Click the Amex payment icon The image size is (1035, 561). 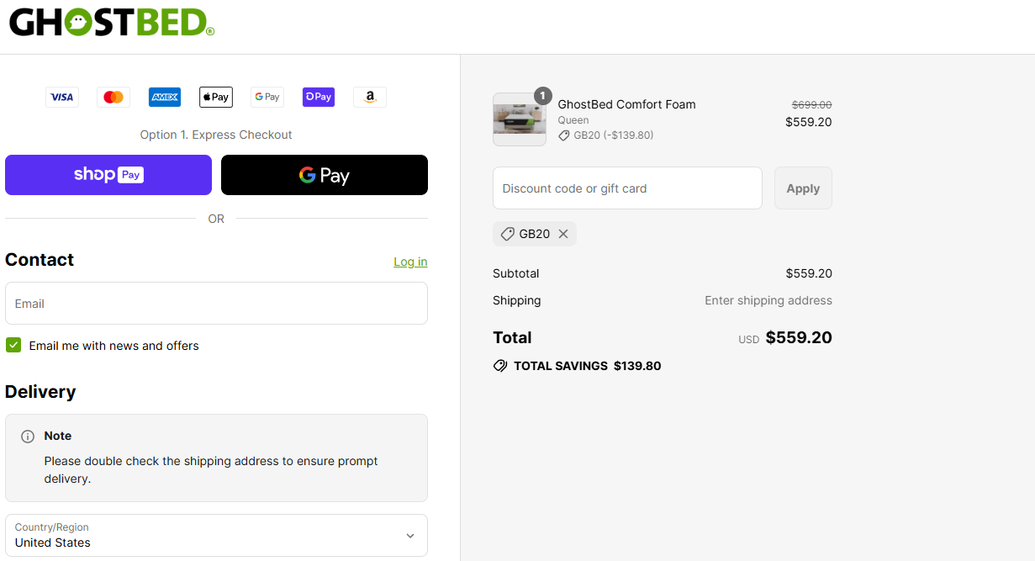pyautogui.click(x=165, y=98)
